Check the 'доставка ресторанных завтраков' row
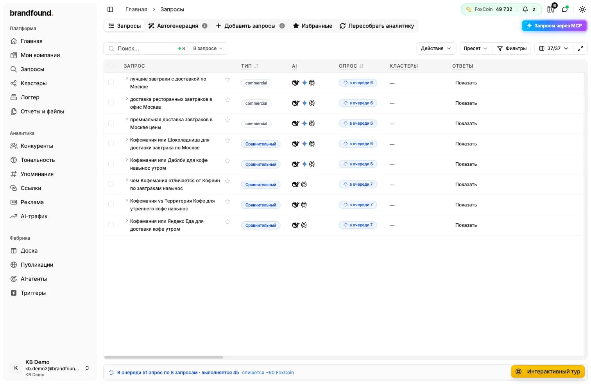This screenshot has height=384, width=591. [x=111, y=103]
